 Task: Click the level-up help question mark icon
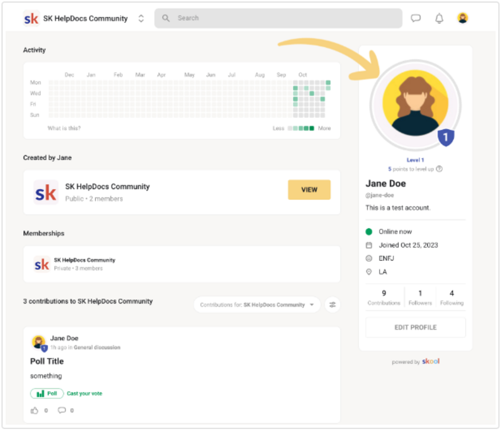click(439, 169)
